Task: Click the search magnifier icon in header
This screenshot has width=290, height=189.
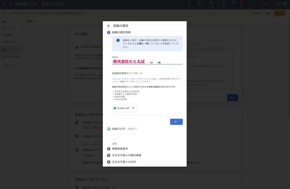Action: coord(189,3)
